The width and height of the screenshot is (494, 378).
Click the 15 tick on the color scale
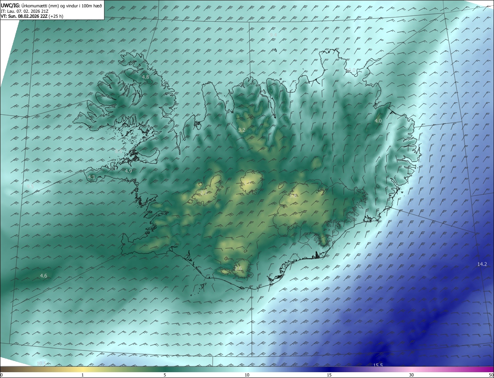click(329, 375)
